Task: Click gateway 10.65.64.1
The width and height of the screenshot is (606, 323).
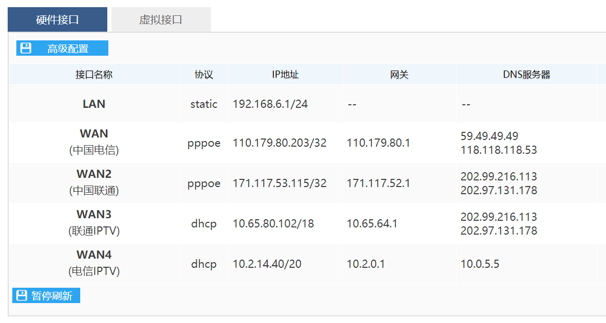Action: tap(372, 224)
